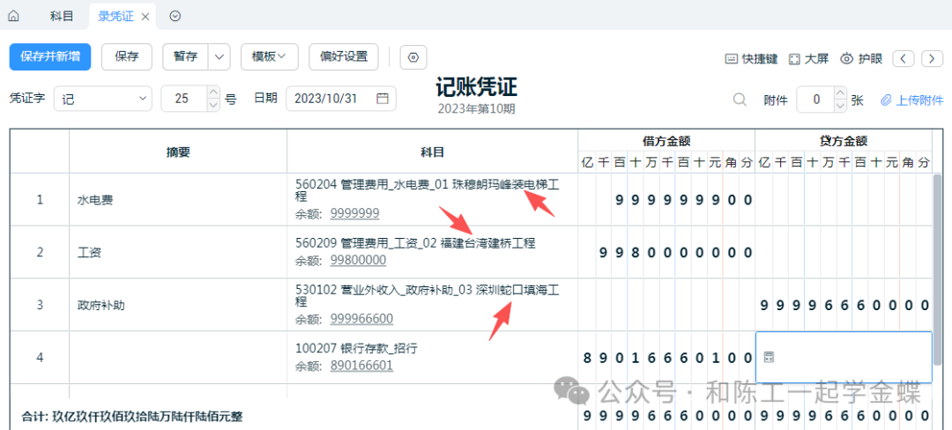The height and width of the screenshot is (430, 952).
Task: Switch to the 科目 tab
Action: coord(63,16)
